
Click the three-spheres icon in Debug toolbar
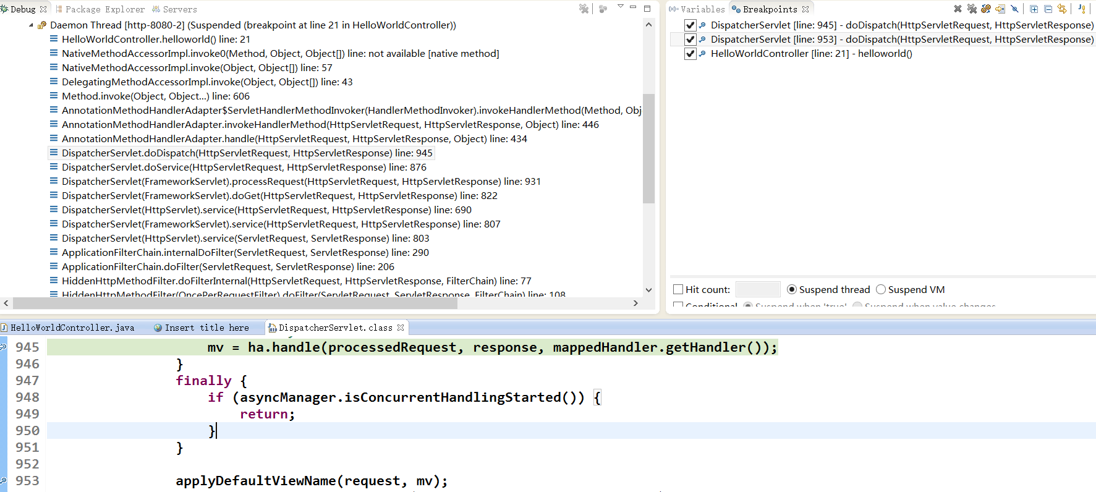[603, 9]
